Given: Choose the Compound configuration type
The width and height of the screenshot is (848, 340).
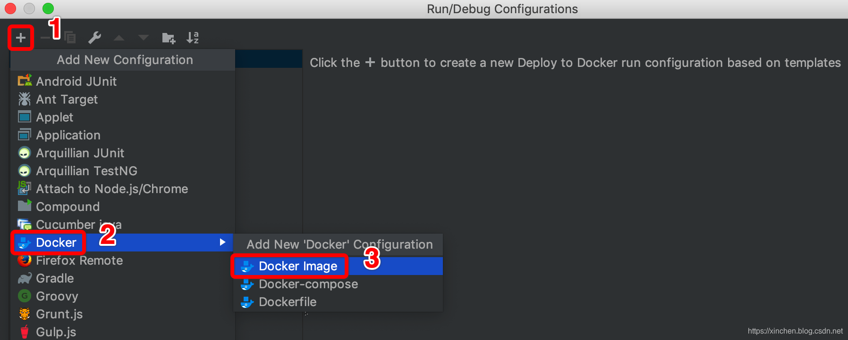Looking at the screenshot, I should tap(68, 207).
